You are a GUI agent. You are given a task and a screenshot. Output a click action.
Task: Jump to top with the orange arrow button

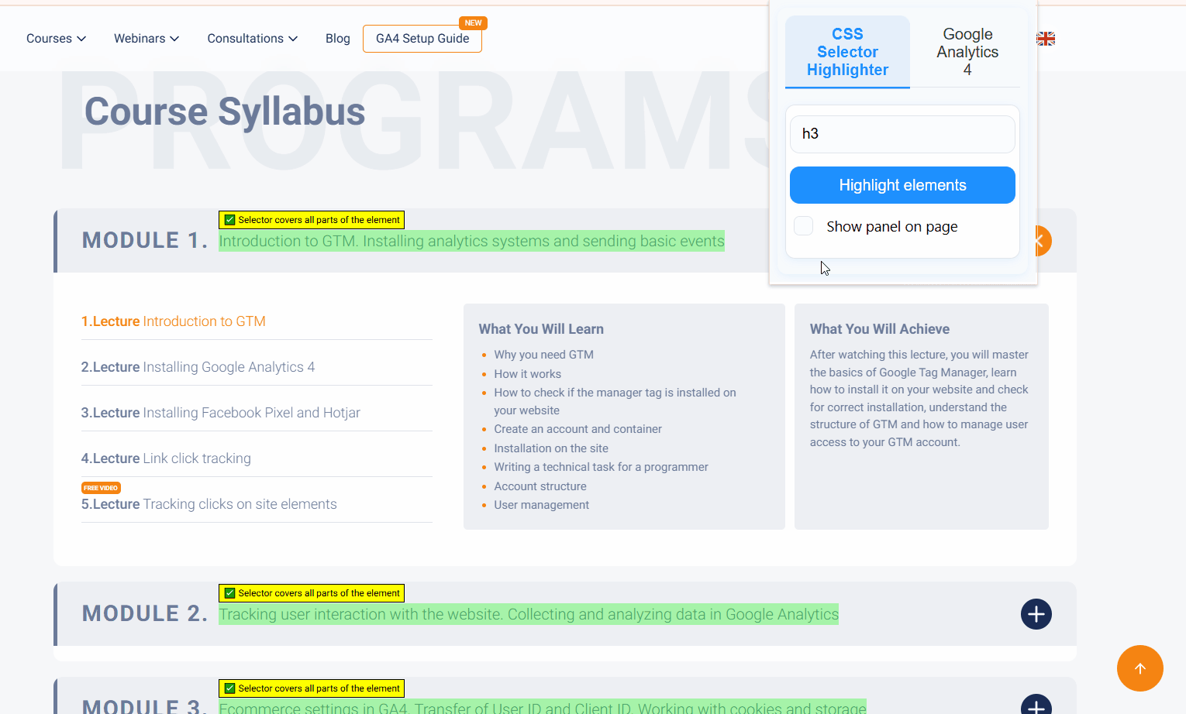1140,668
